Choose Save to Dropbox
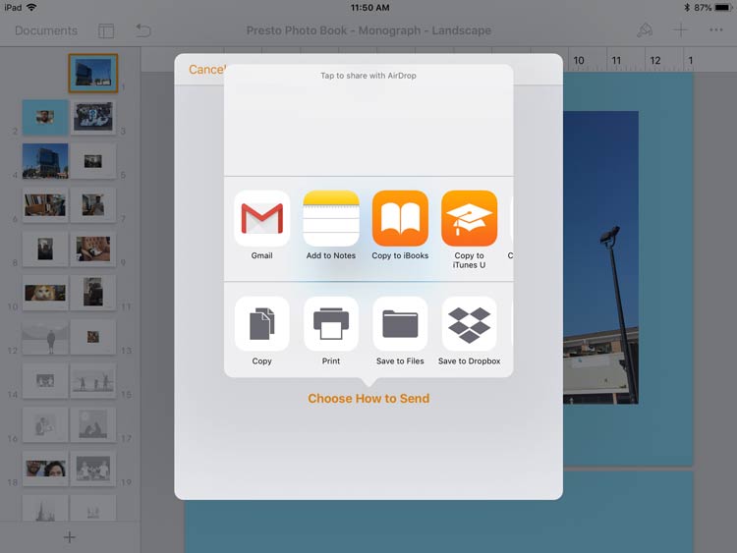The image size is (737, 553). tap(469, 324)
